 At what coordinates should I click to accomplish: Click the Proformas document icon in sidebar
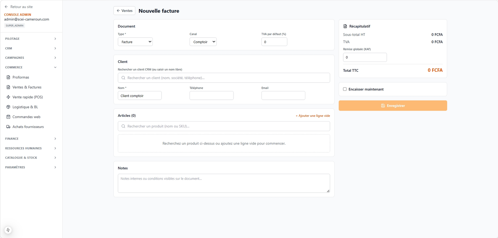8,77
